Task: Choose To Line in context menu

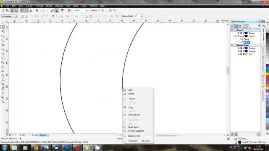Action: 132,99
